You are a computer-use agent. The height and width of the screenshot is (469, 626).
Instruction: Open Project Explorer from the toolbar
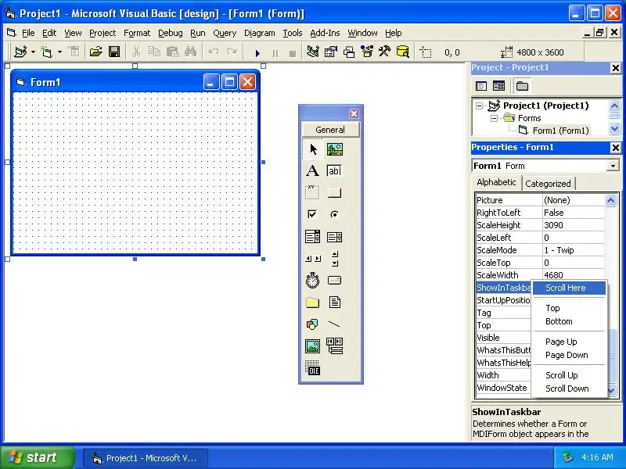click(x=312, y=52)
